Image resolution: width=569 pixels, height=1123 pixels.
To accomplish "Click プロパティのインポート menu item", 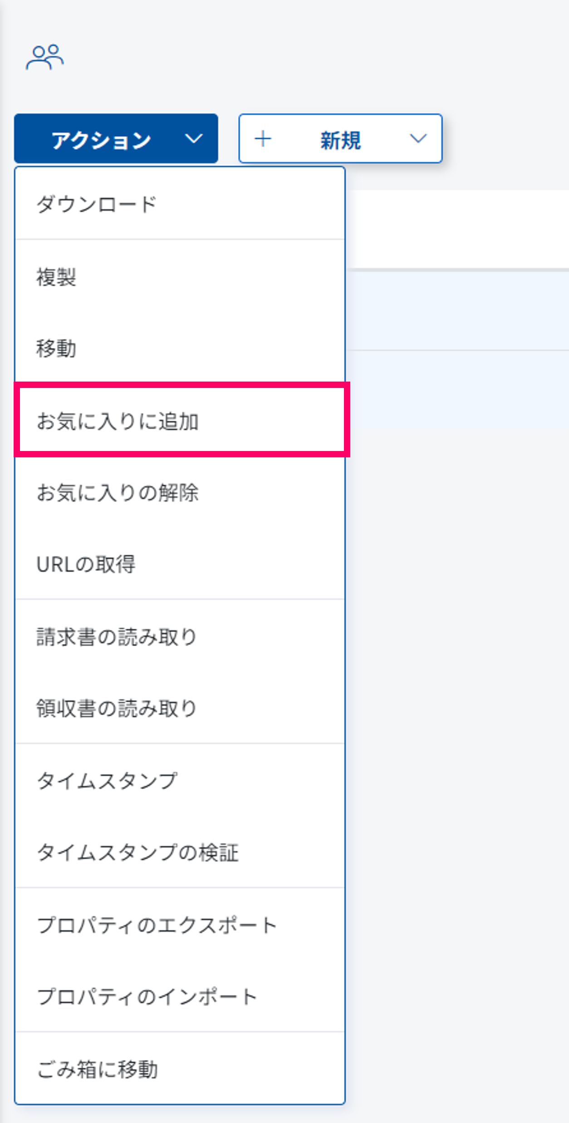I will point(147,996).
